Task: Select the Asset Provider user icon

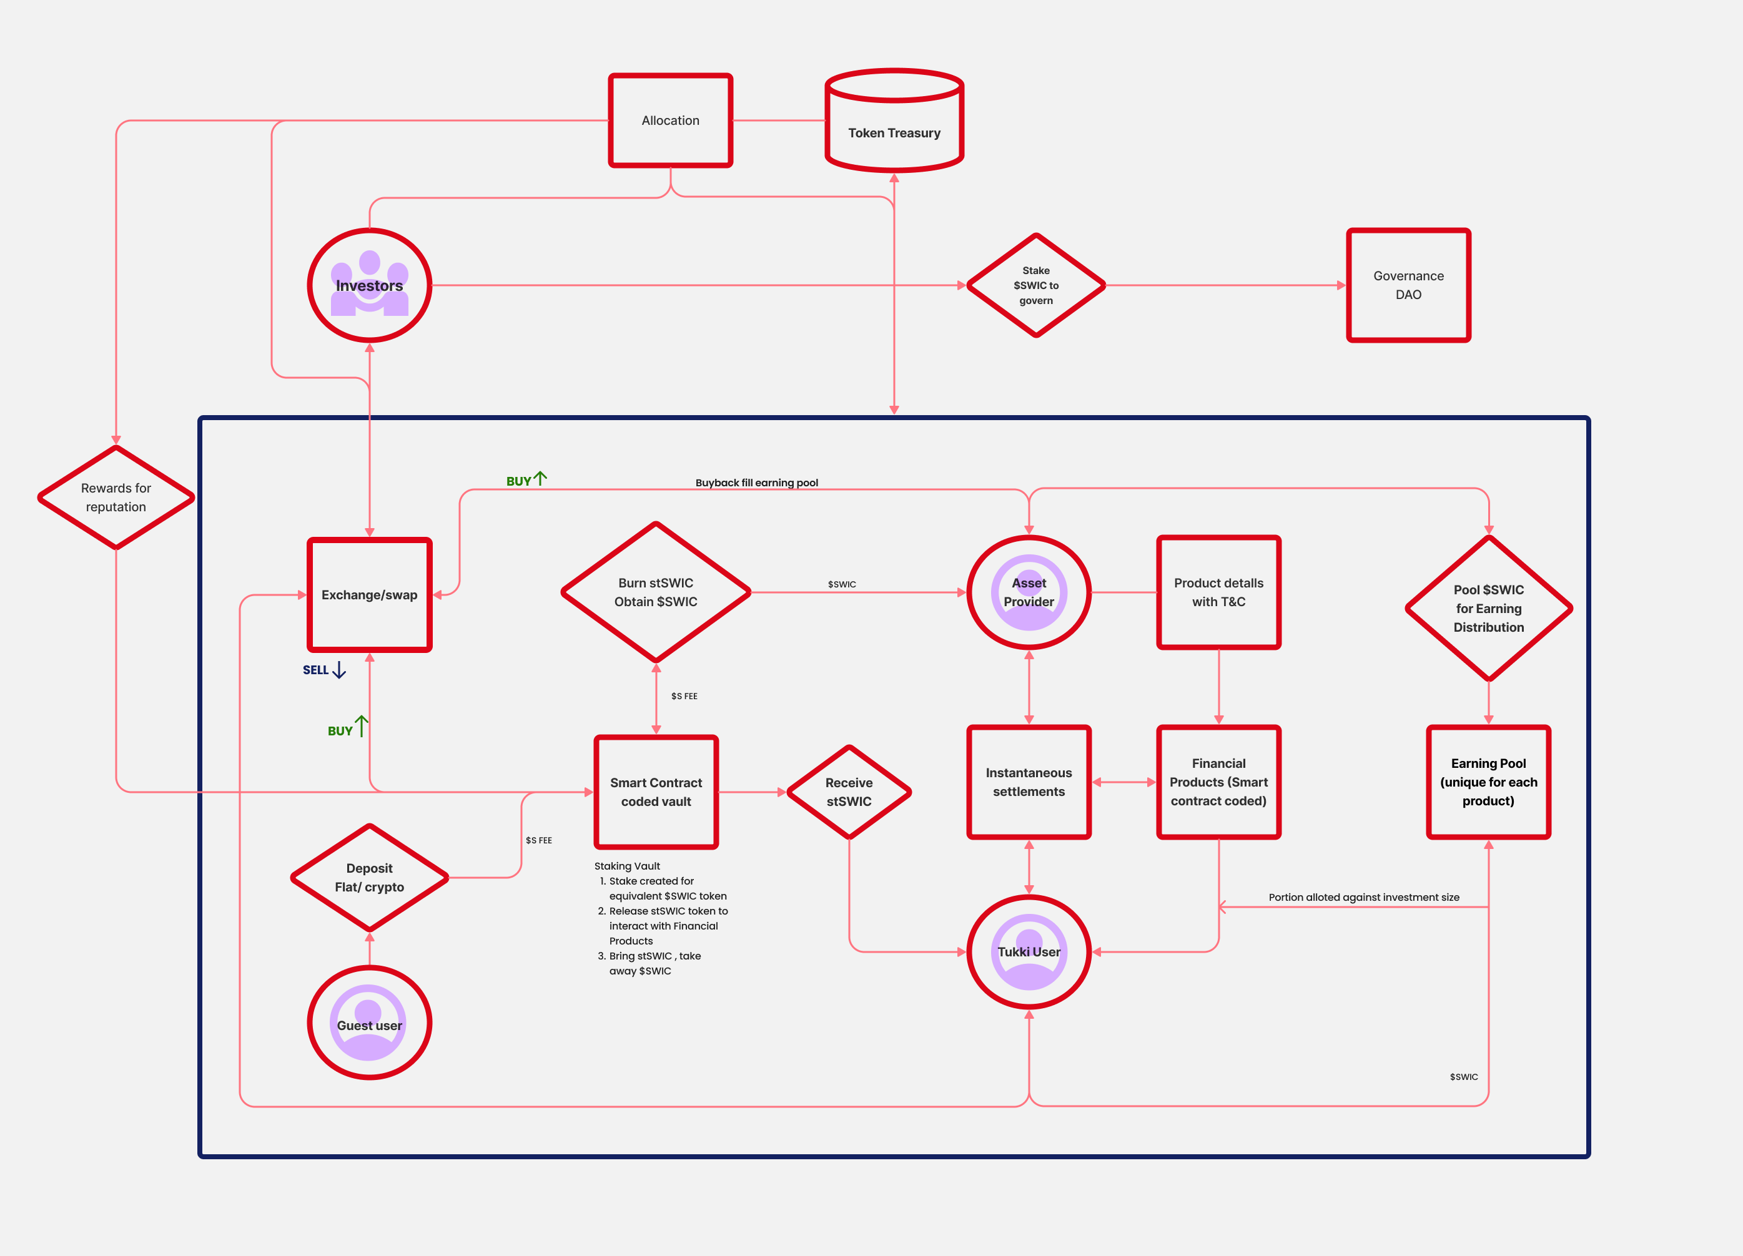Action: click(1029, 592)
